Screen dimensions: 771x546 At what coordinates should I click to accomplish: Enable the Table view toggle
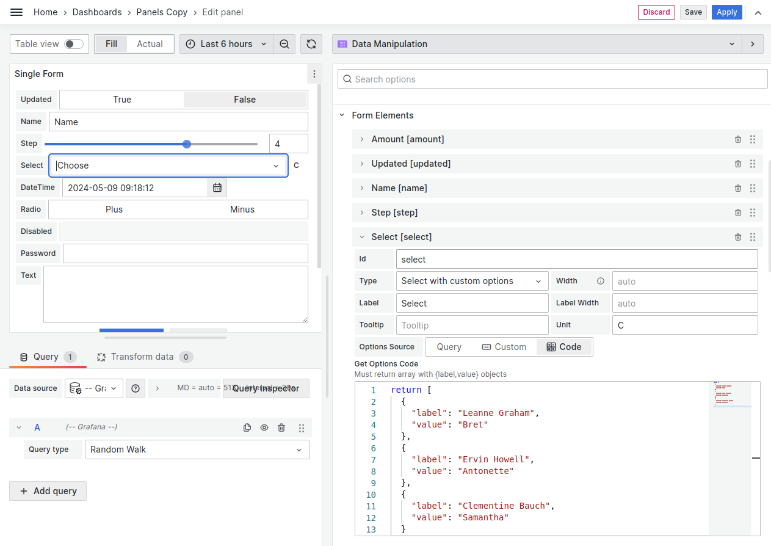tap(69, 43)
